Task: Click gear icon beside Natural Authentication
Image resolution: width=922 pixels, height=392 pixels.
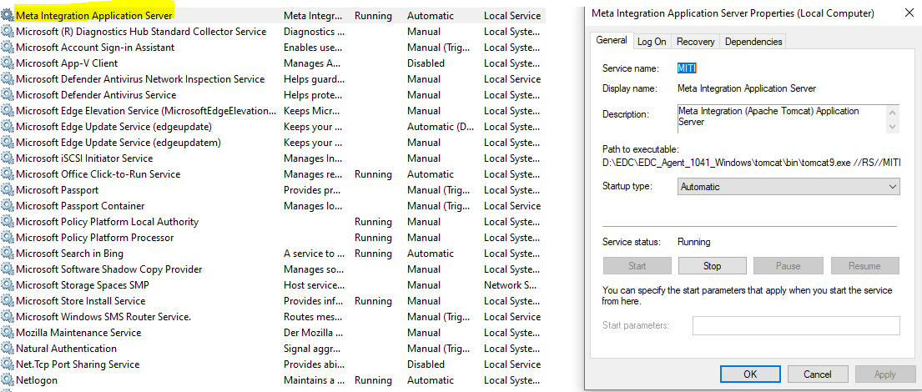Action: click(7, 349)
